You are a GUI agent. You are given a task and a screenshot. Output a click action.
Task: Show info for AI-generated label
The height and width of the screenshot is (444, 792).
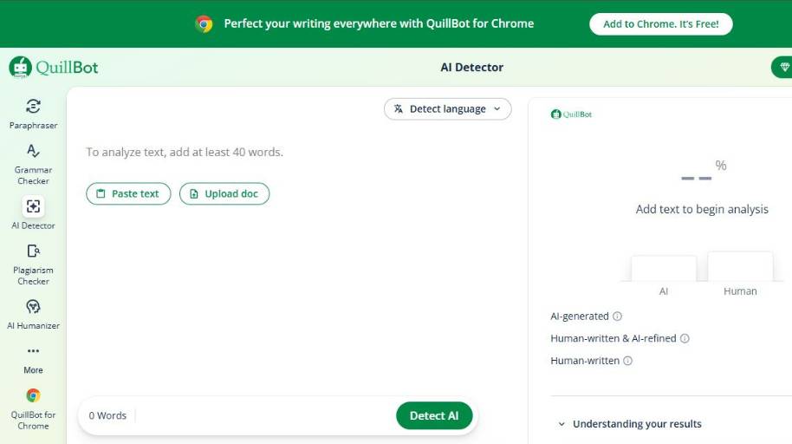[x=618, y=317]
